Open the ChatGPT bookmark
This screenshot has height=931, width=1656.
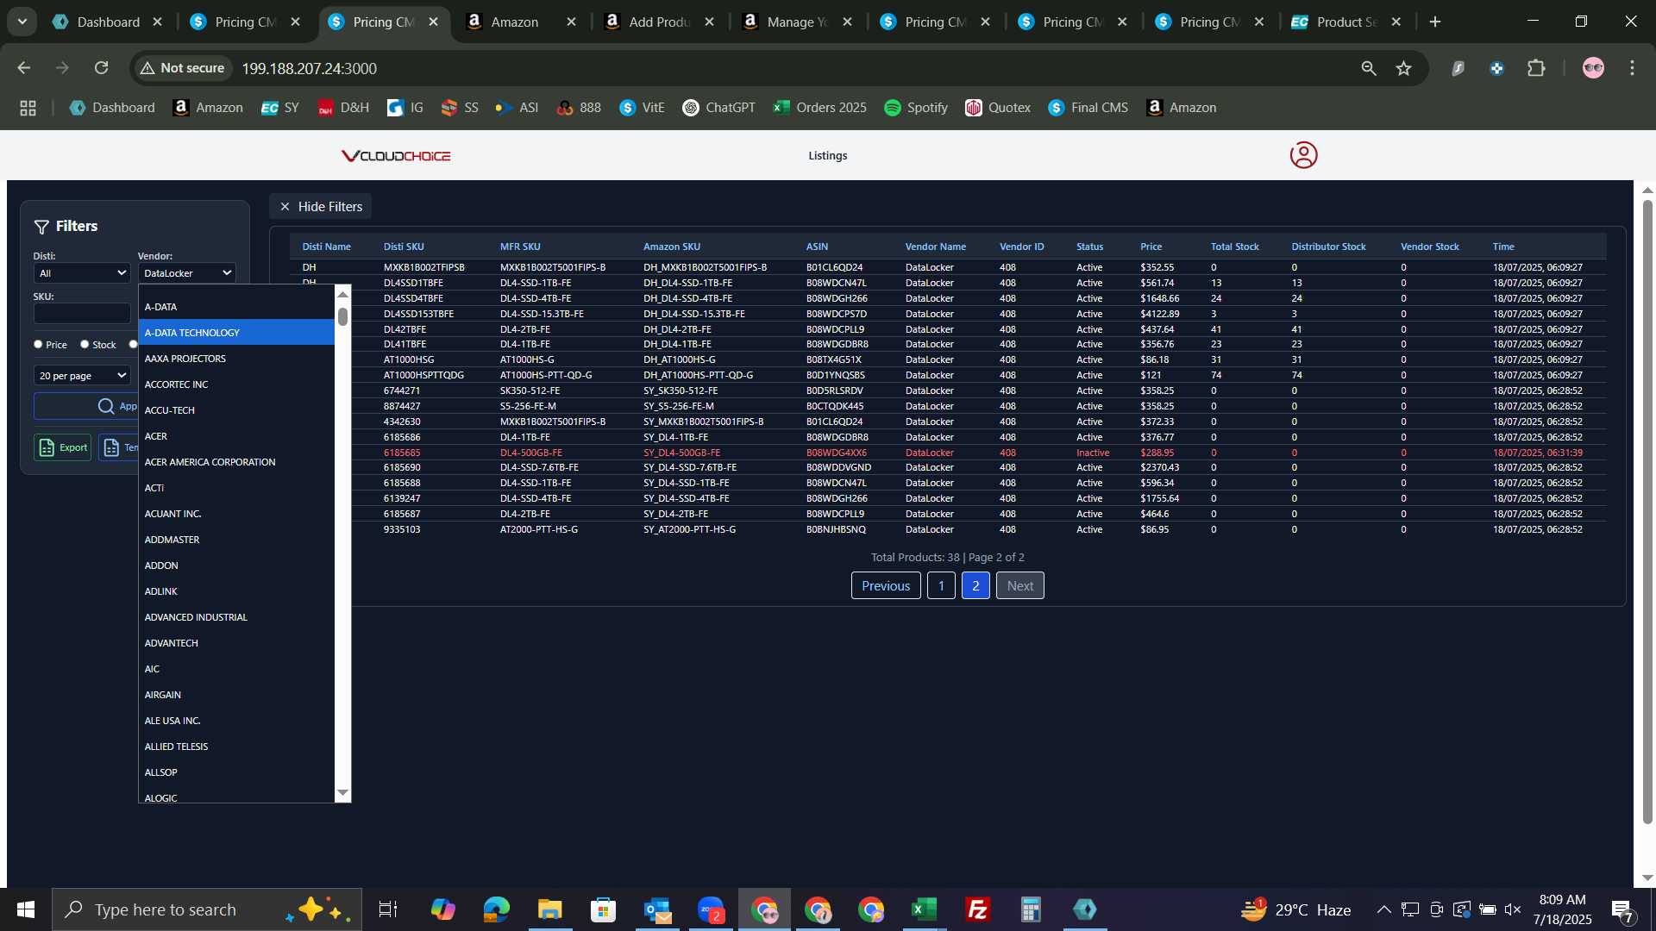point(718,108)
